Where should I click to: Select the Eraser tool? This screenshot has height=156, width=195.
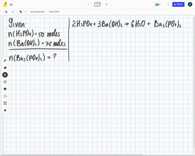tap(5, 67)
